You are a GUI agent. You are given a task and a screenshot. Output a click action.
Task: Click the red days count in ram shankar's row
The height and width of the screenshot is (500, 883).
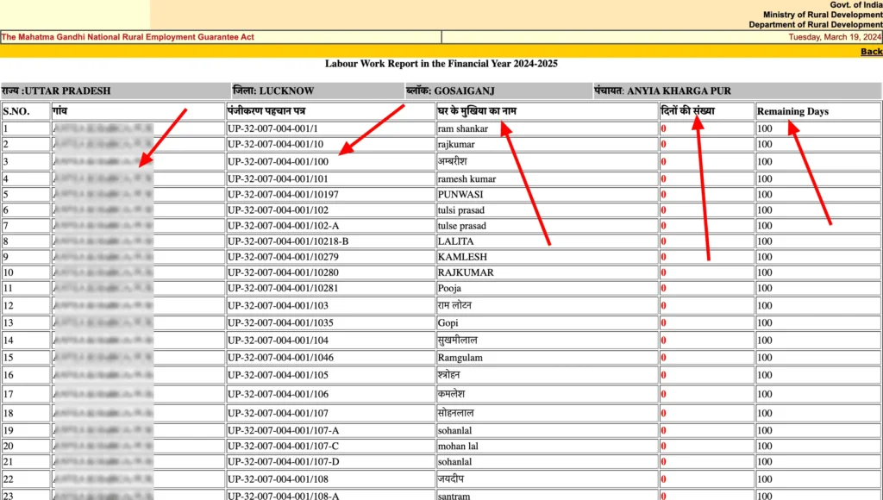click(x=664, y=129)
